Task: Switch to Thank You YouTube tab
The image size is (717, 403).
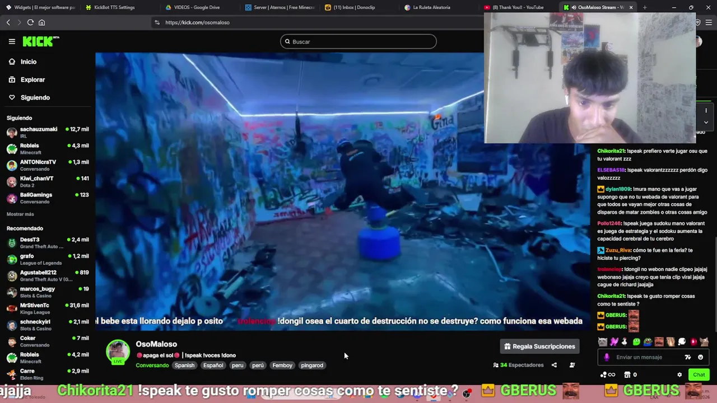Action: (517, 7)
